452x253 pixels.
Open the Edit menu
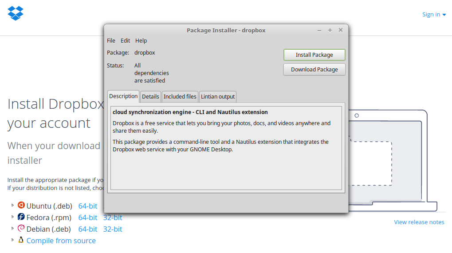coord(125,41)
